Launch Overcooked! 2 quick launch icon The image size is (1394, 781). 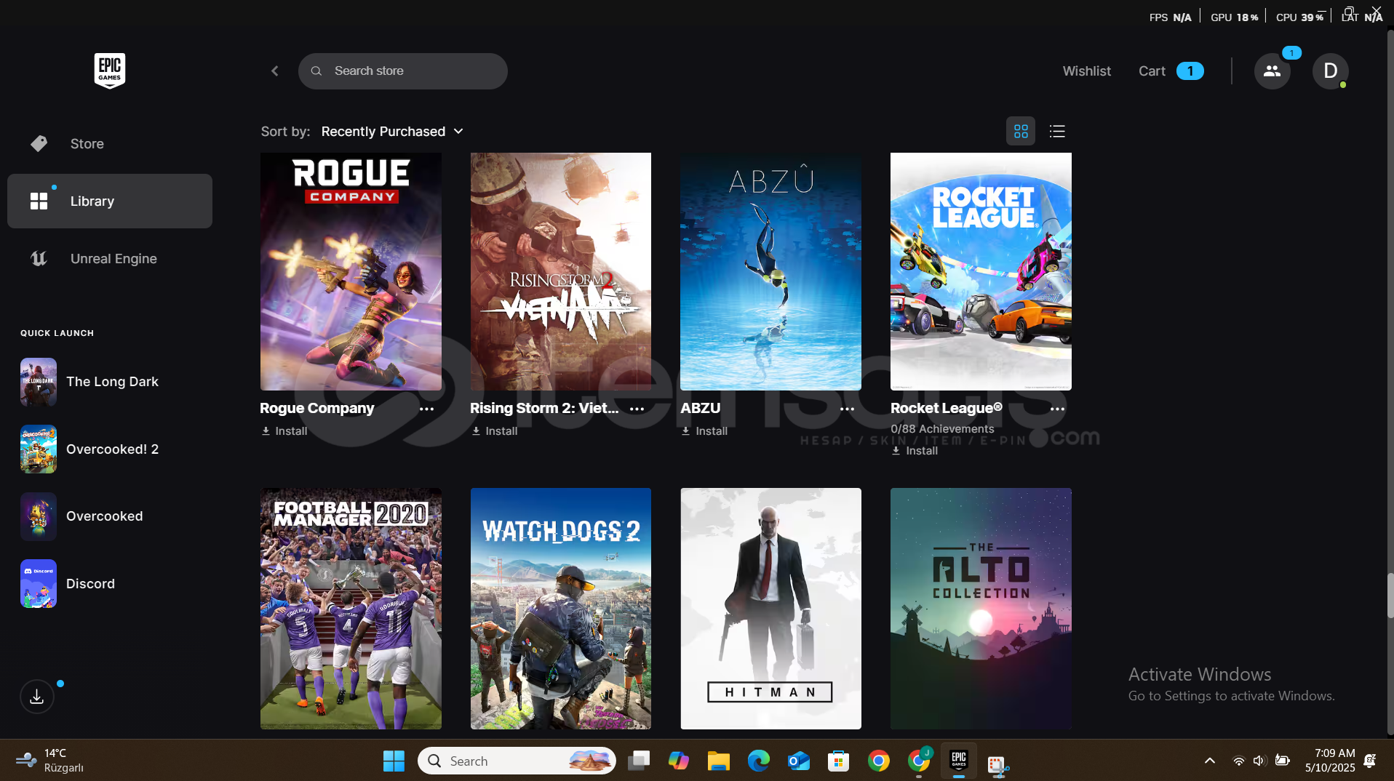(x=39, y=449)
